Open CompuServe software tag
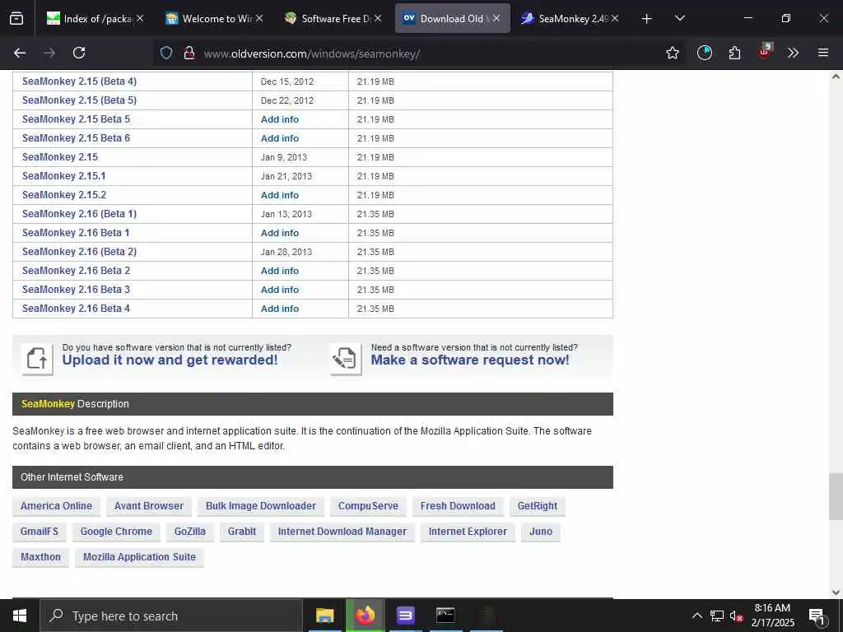 tap(368, 506)
